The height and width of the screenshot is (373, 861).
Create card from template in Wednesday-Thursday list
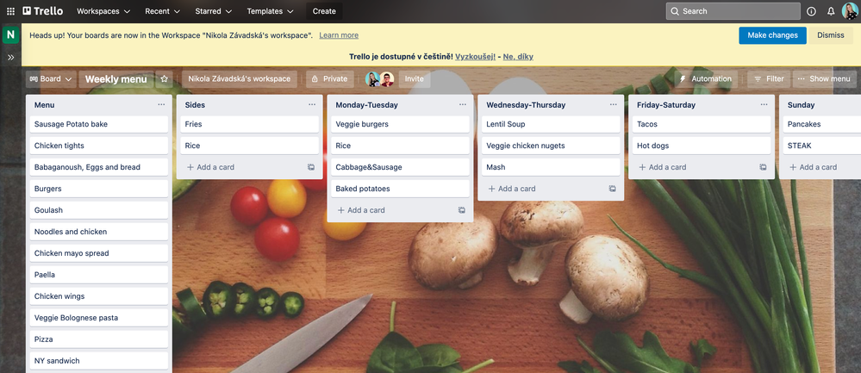click(x=612, y=189)
